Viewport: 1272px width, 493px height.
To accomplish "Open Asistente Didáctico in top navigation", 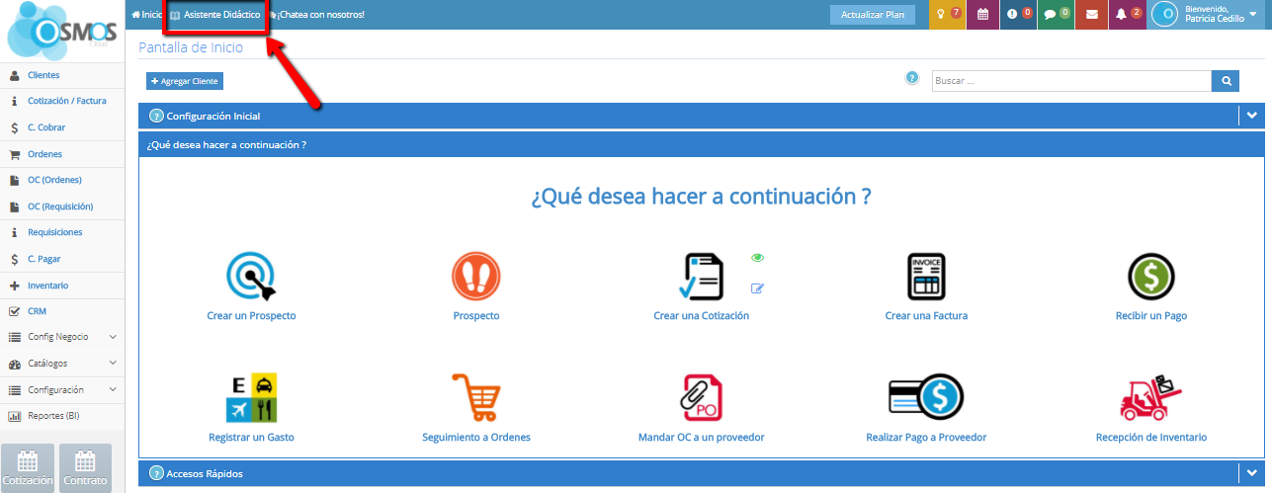I will point(216,15).
